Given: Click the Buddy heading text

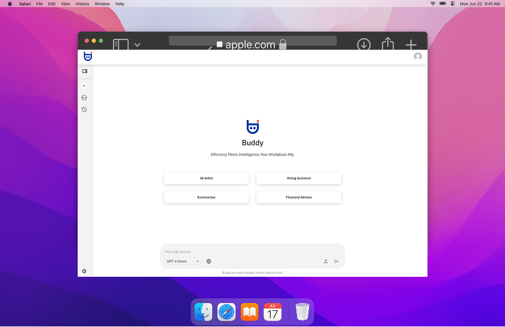Looking at the screenshot, I should click(x=253, y=143).
